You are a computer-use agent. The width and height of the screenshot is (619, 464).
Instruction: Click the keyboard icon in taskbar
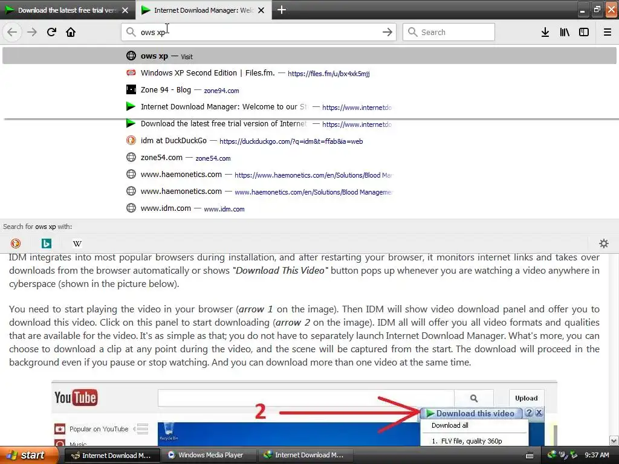530,456
